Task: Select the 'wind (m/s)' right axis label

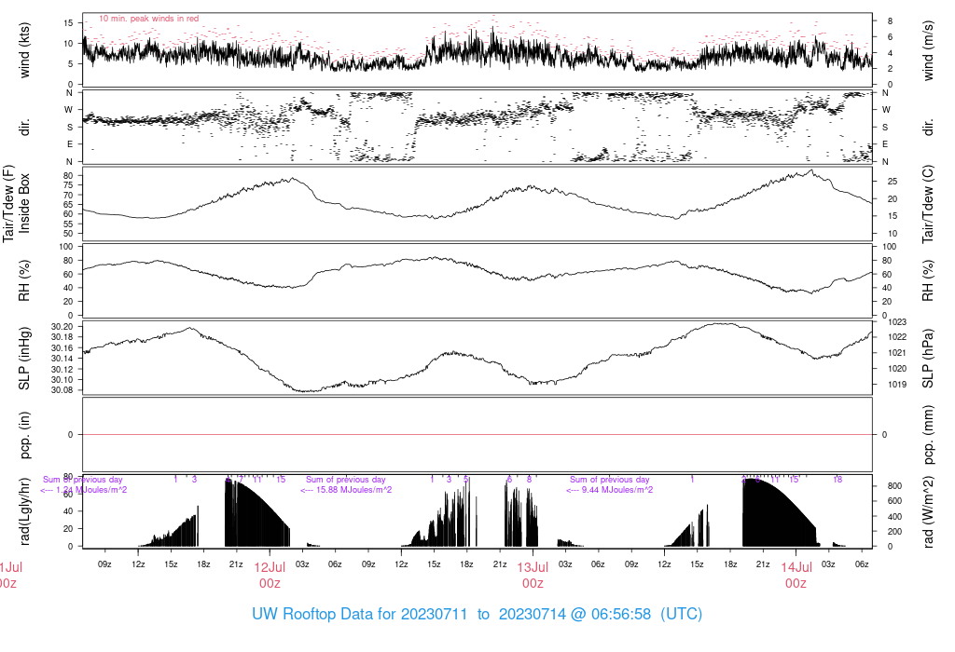Action: coord(928,51)
